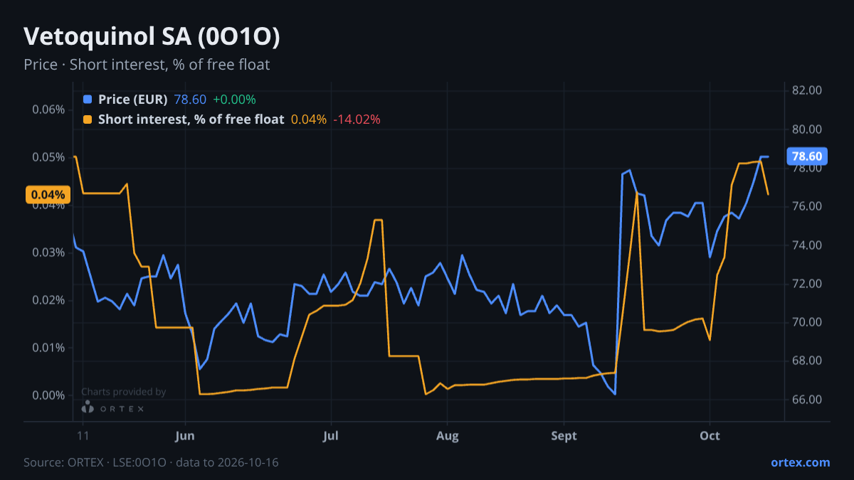Click the orange 0.04% axis tag
This screenshot has width=854, height=480.
click(x=48, y=195)
